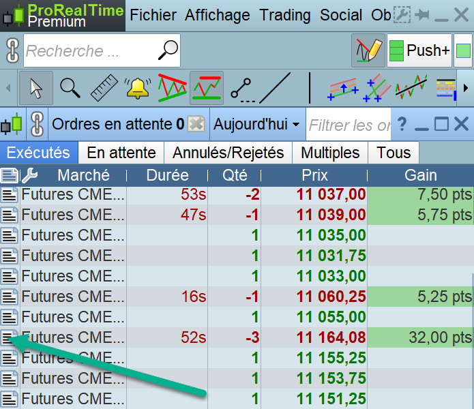This screenshot has width=474, height=409.
Task: Click the main toolbar link chain icon
Action: pyautogui.click(x=12, y=50)
